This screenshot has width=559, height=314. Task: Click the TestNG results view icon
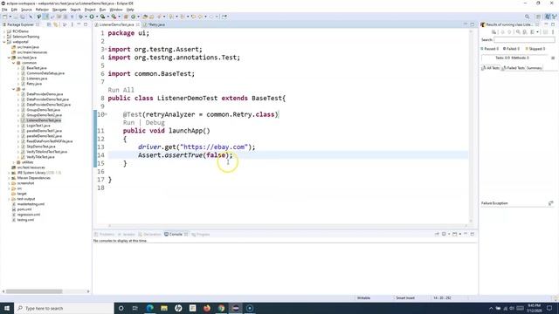pos(483,24)
